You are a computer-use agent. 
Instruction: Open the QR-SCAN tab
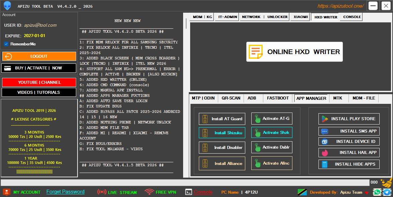[x=231, y=98]
